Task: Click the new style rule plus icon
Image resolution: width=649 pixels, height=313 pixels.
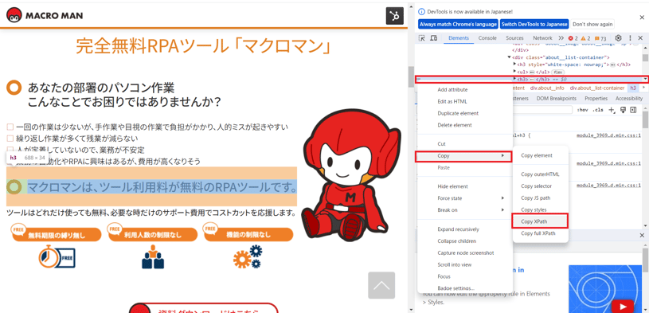Action: (611, 110)
